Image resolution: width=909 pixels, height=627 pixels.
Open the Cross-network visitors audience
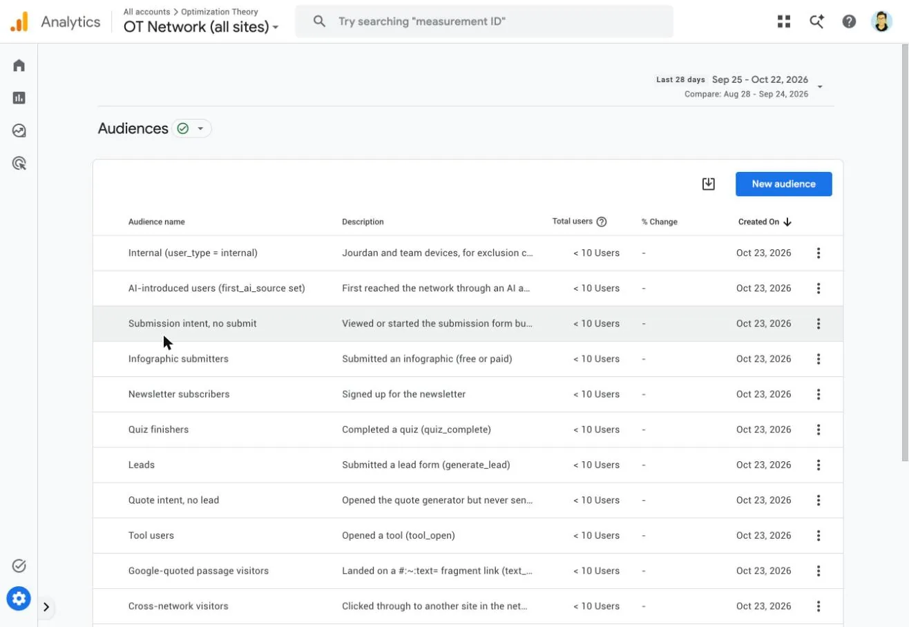[x=178, y=606]
